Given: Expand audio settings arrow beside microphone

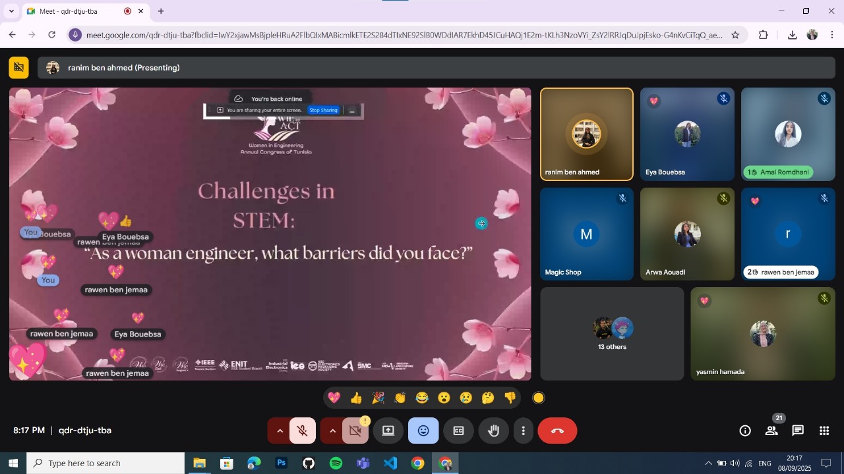Looking at the screenshot, I should [280, 431].
